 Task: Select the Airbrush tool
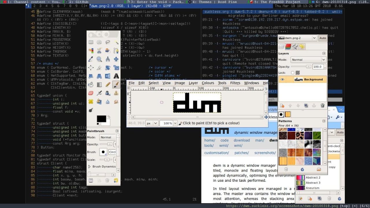click(x=99, y=93)
